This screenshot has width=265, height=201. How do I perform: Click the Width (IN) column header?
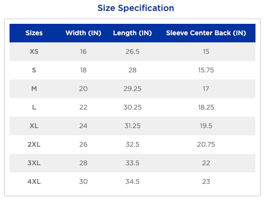(x=83, y=33)
